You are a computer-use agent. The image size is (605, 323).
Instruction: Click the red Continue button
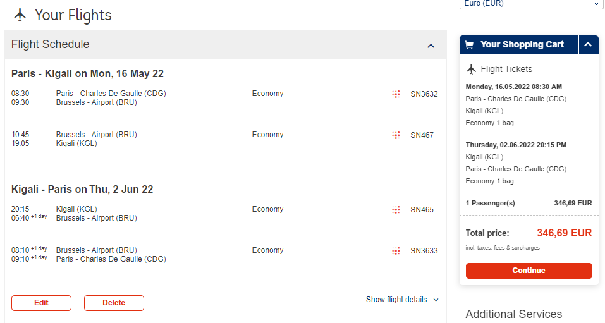[x=529, y=271]
